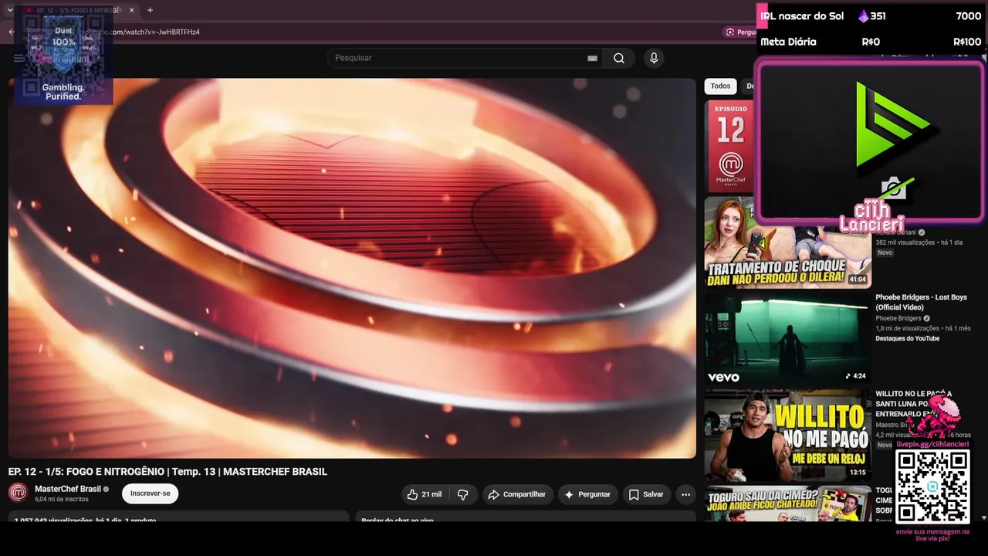Open the Episodio 12 MasterChef thumbnail
Screen dimensions: 988x556
(x=729, y=146)
